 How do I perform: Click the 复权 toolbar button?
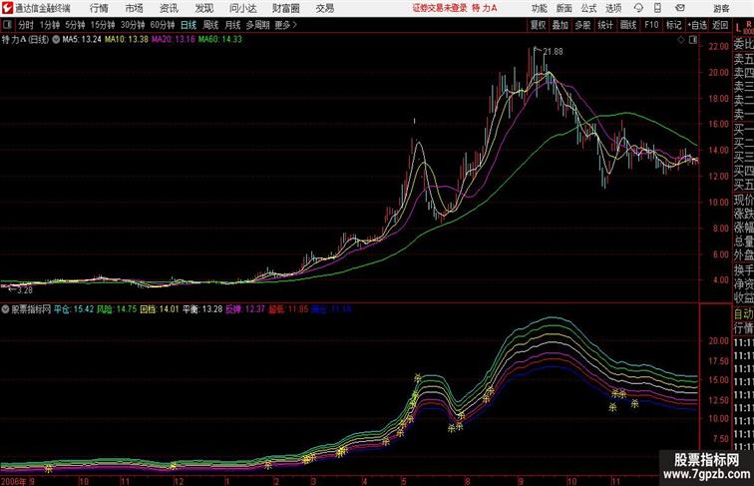(x=538, y=25)
